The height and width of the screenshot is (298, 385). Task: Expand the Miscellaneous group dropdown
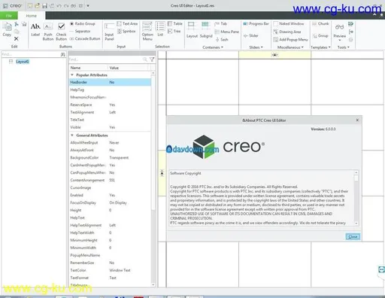pos(290,47)
